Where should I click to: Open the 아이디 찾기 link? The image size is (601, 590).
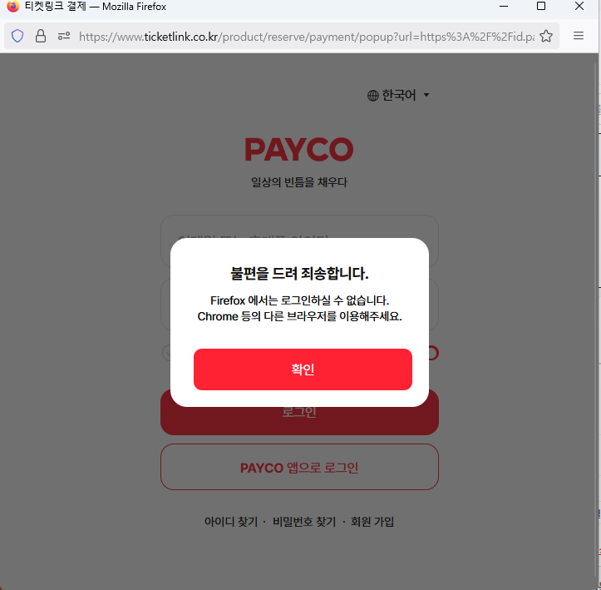[x=231, y=522]
